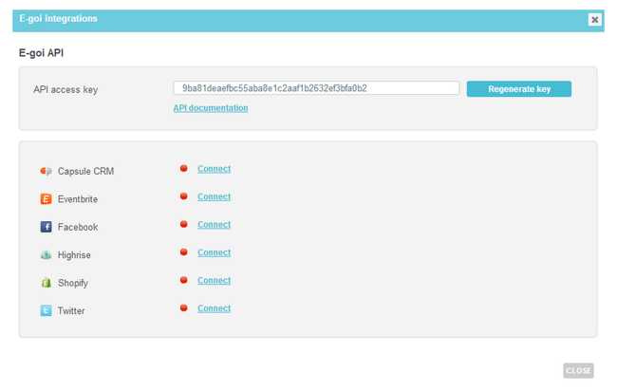Connect the Shopify integration

coord(215,281)
